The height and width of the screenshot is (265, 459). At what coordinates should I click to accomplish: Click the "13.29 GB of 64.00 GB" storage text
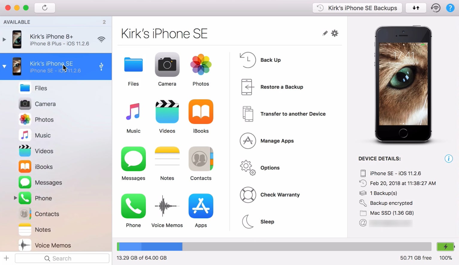point(141,258)
